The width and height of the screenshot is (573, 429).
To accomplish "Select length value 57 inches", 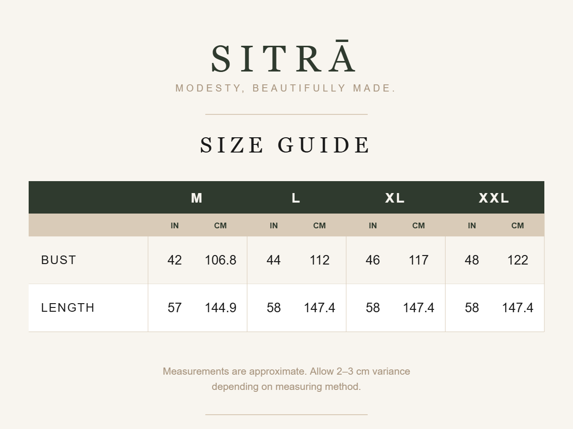I will click(x=175, y=307).
